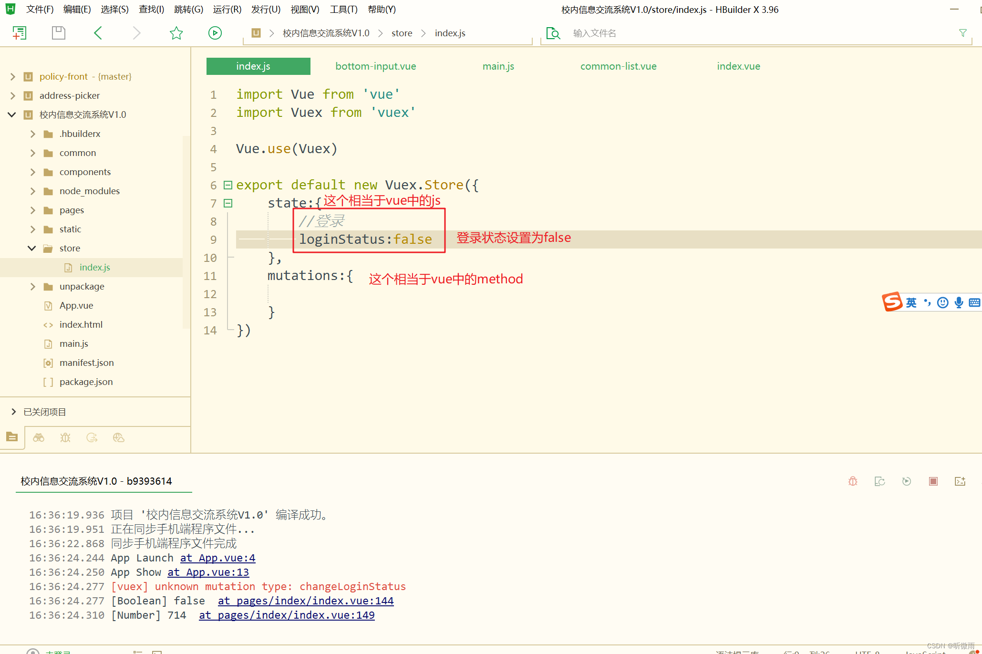This screenshot has height=654, width=982.
Task: Click the globe browser icon in sidebar bottom
Action: click(x=119, y=437)
